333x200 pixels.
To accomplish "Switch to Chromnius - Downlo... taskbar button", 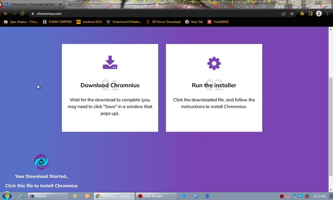I will tap(114, 196).
